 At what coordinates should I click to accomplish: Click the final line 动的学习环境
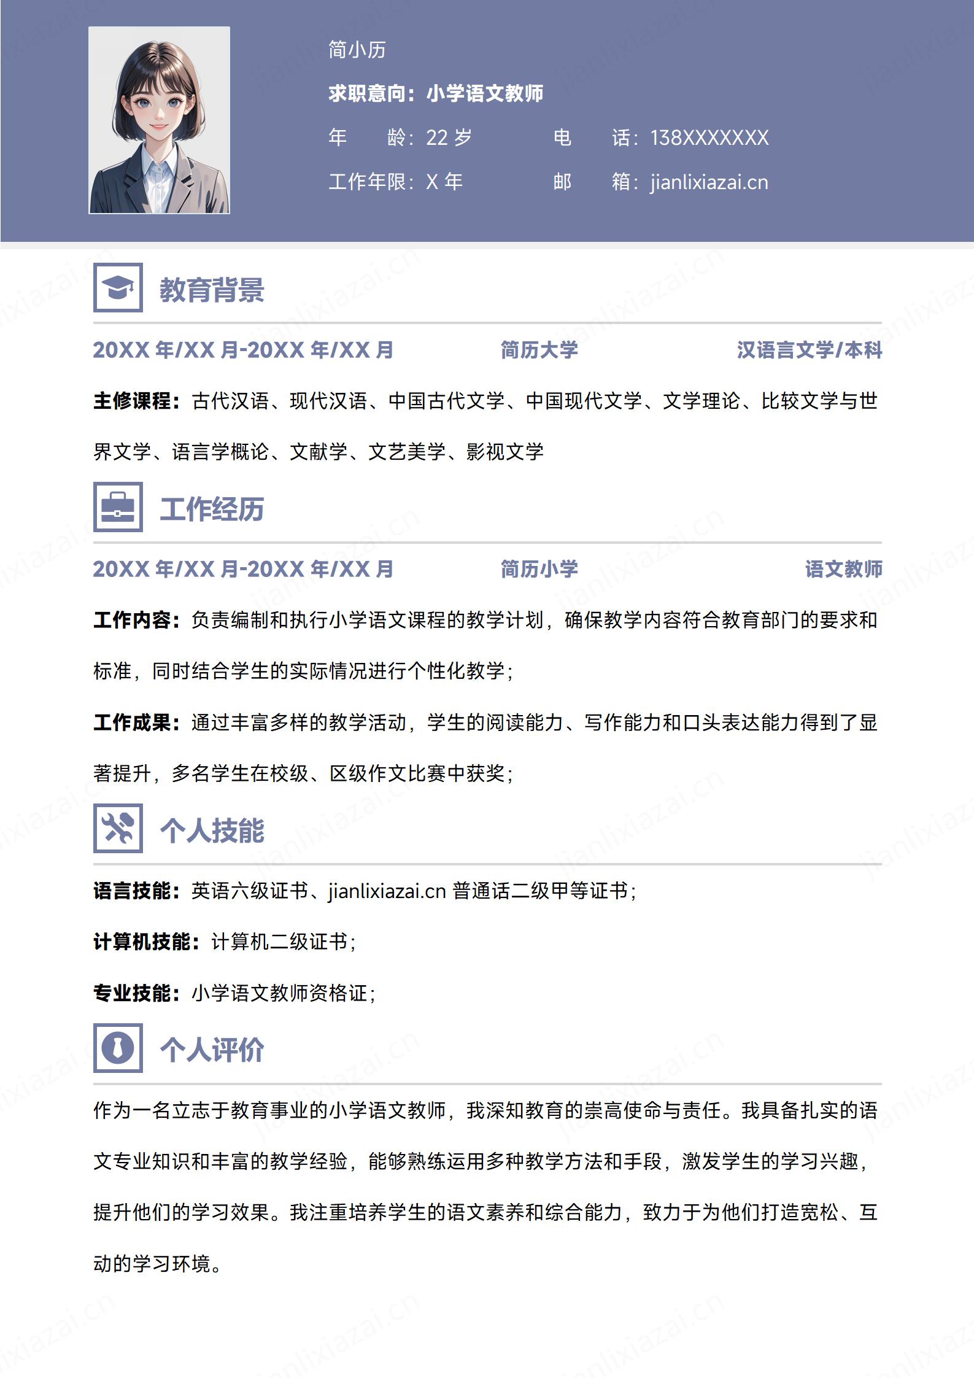click(x=158, y=1264)
